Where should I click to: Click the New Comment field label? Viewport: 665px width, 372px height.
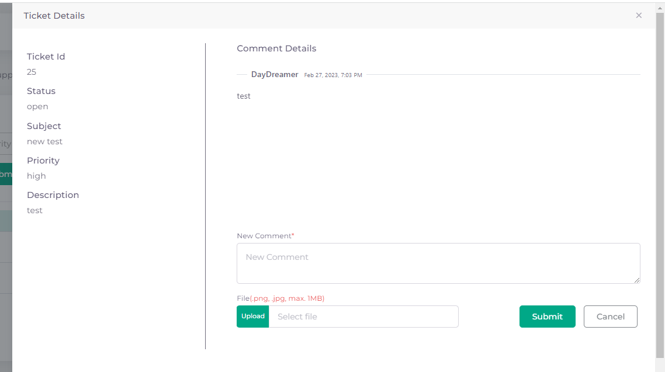tap(265, 236)
